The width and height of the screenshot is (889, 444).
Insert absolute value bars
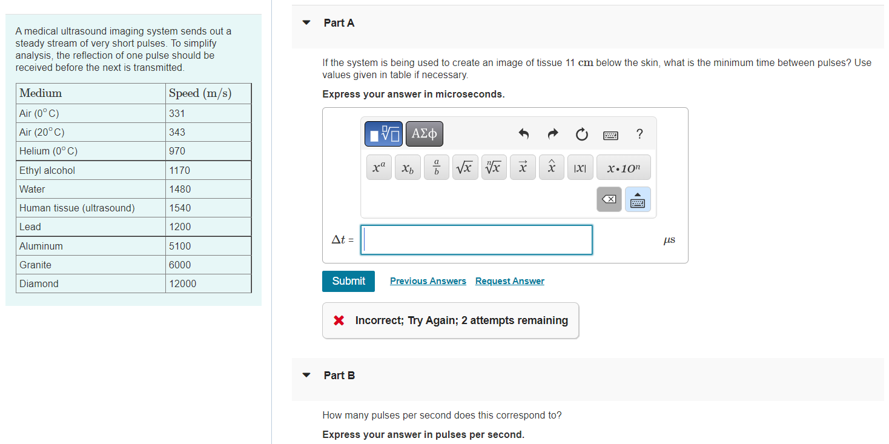pos(580,168)
